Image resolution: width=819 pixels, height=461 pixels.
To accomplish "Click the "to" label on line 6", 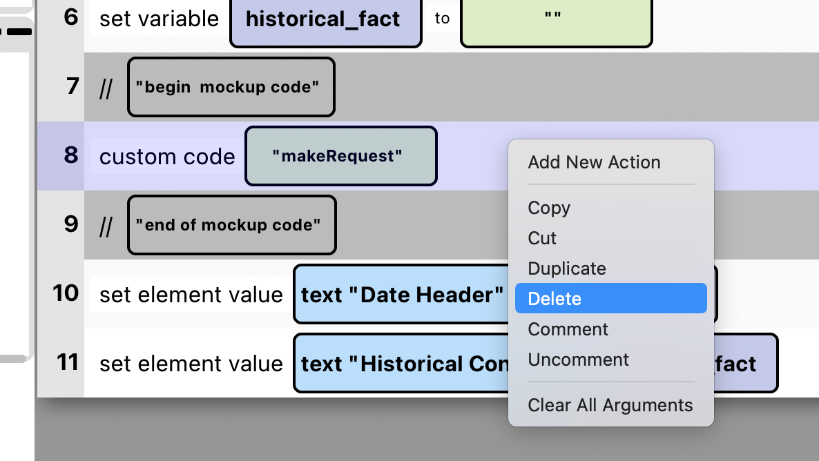I will (442, 18).
